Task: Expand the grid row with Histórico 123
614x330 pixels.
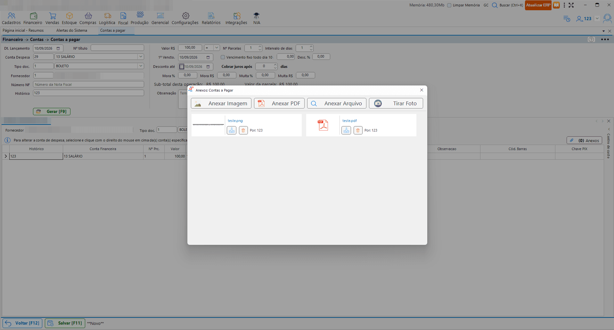Action: (6, 156)
